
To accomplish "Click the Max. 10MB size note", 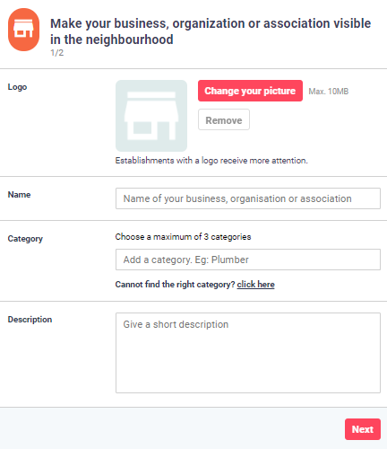I will click(x=329, y=92).
